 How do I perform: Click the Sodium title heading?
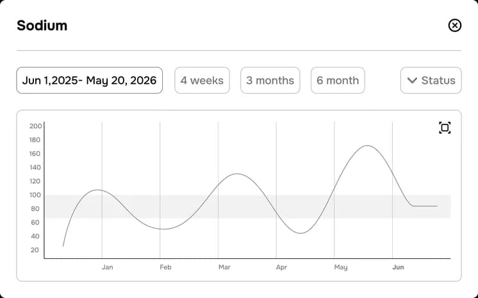point(42,26)
